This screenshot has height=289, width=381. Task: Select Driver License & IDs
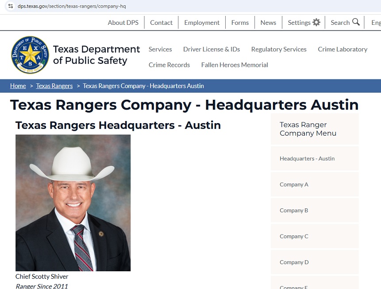[212, 49]
